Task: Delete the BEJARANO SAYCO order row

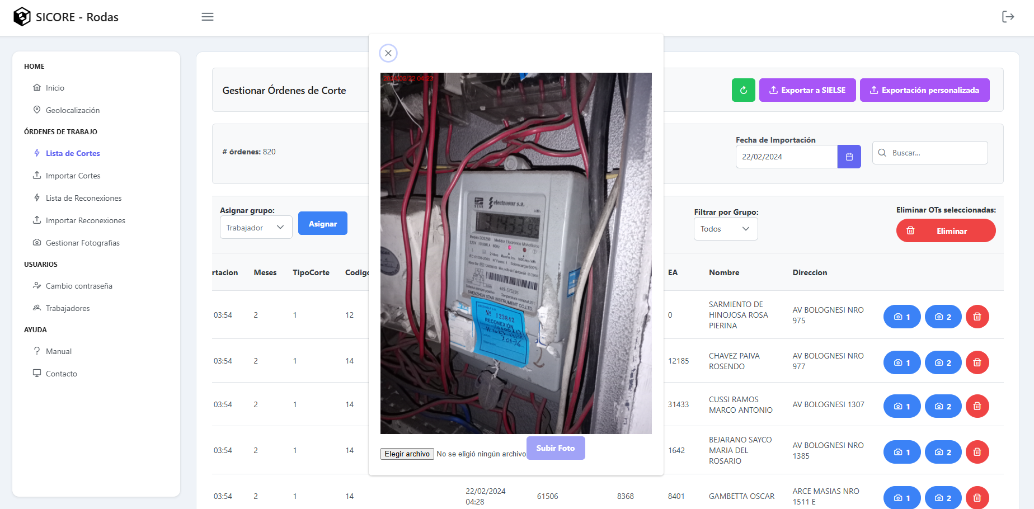Action: click(977, 452)
